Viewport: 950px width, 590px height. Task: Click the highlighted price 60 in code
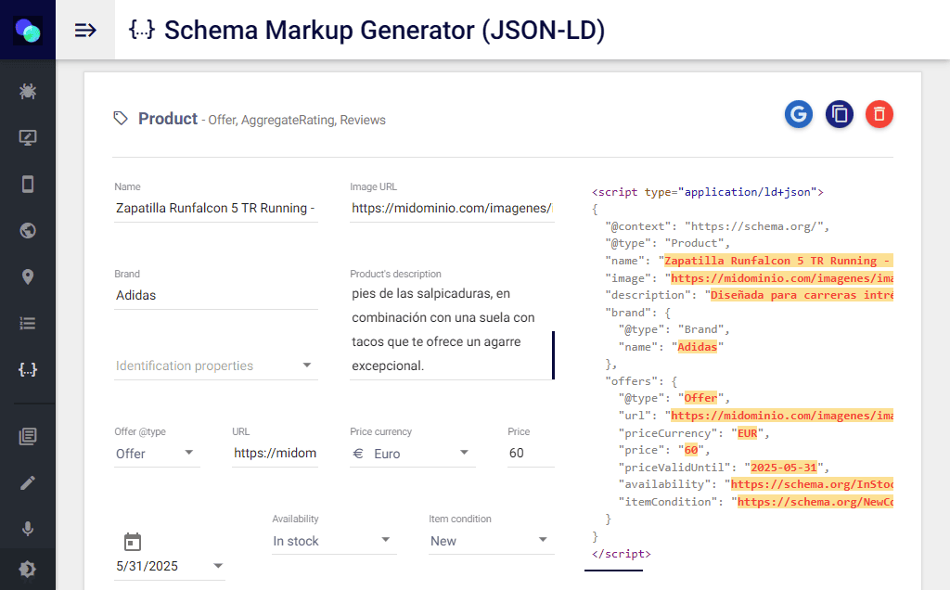coord(690,450)
